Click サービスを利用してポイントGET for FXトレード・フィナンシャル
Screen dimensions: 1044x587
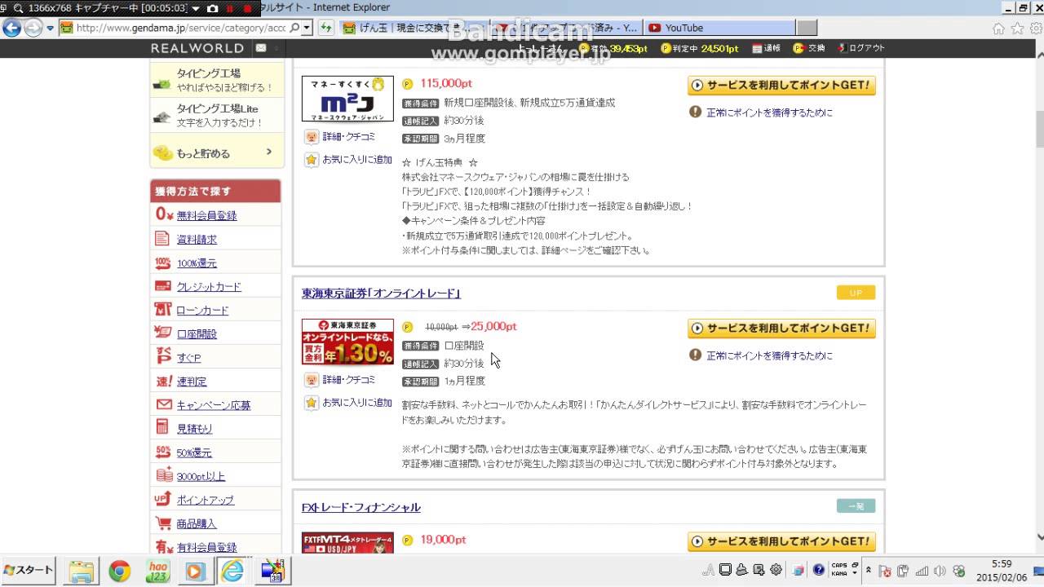click(x=781, y=542)
